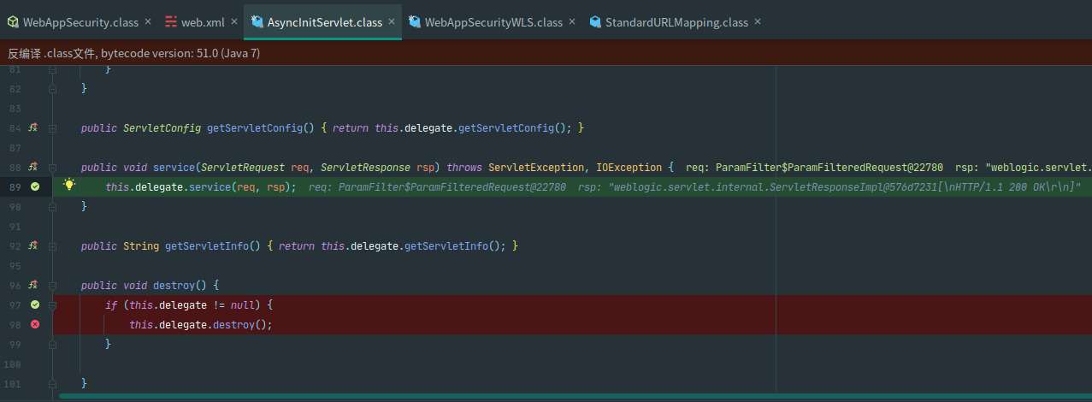The height and width of the screenshot is (402, 1092).
Task: Click the lightbulb quick-fix icon on line 89
Action: tap(69, 186)
